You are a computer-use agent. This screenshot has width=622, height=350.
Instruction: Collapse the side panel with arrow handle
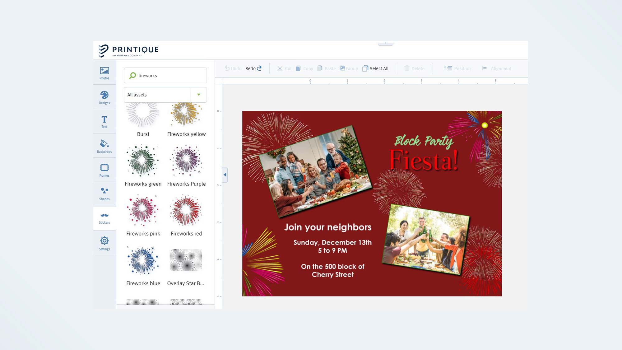point(225,175)
